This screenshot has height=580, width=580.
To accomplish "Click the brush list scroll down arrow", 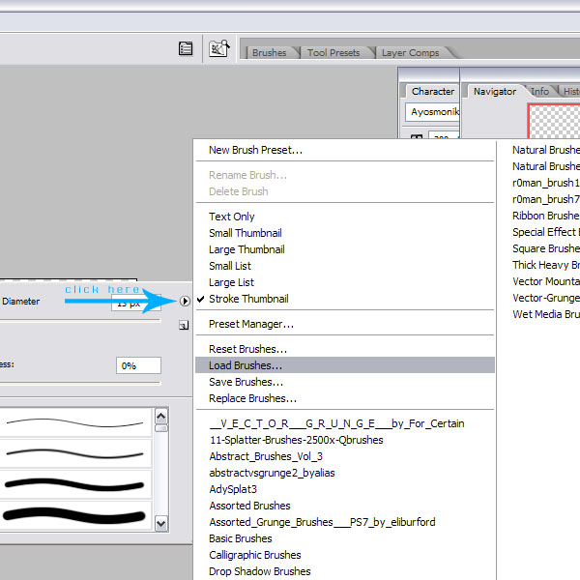I will [161, 522].
